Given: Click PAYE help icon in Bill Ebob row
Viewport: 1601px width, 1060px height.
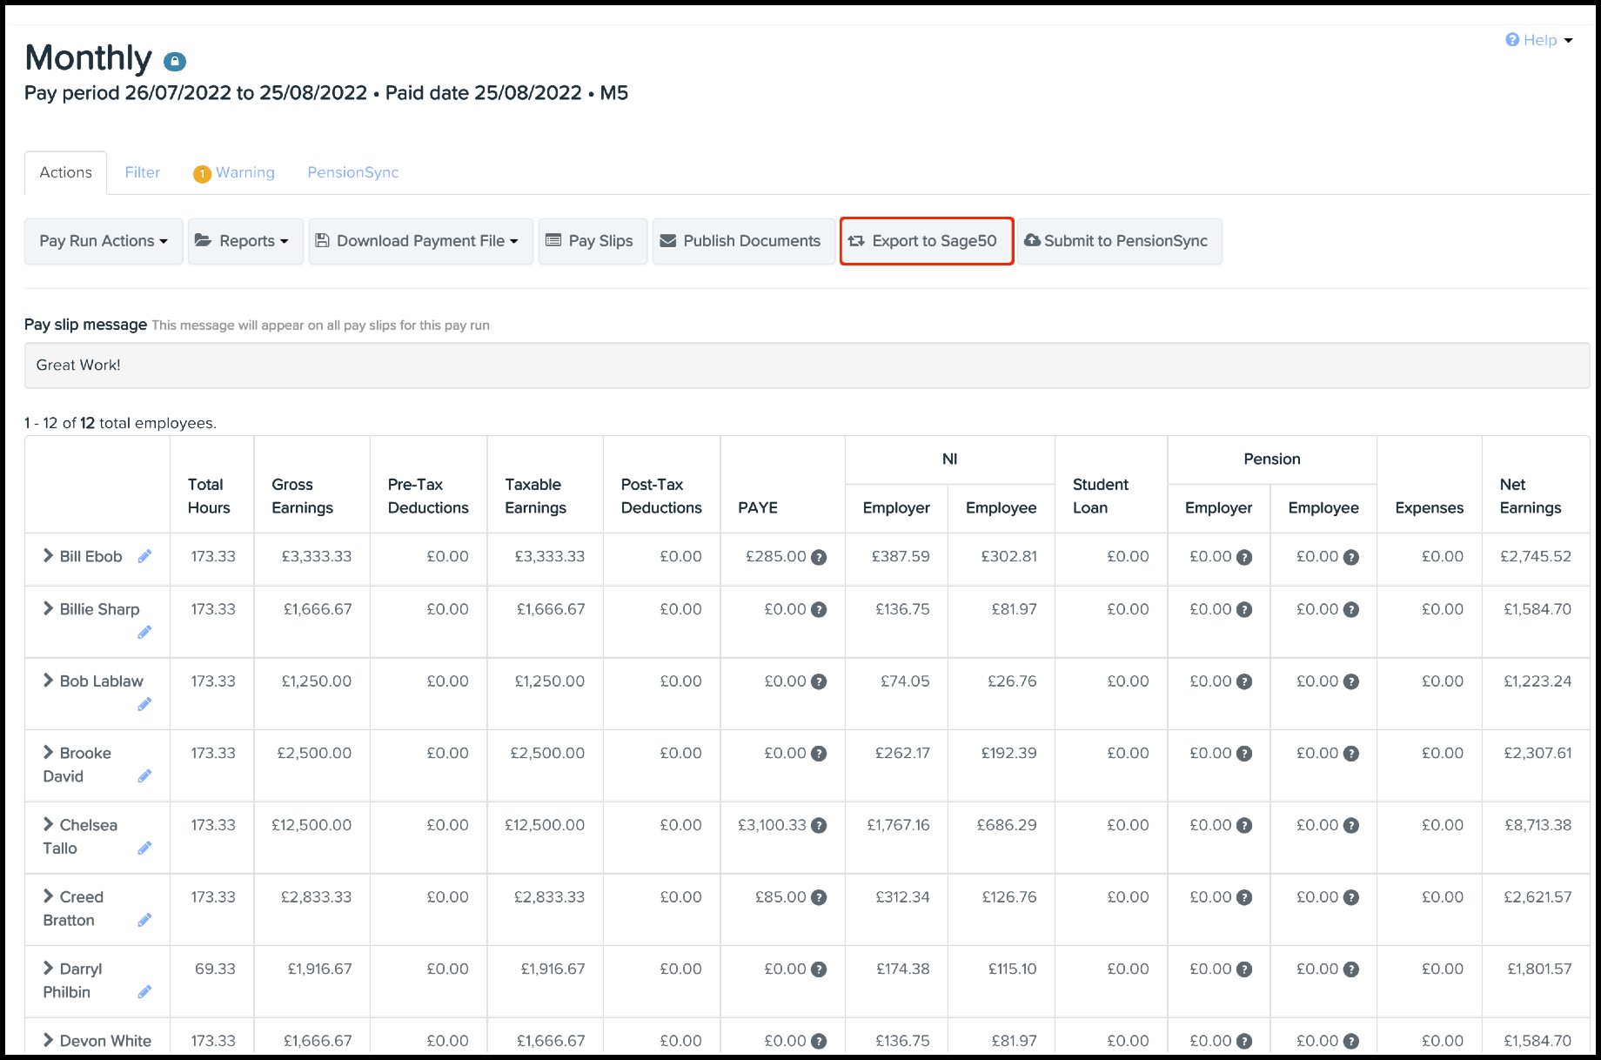Looking at the screenshot, I should [819, 558].
